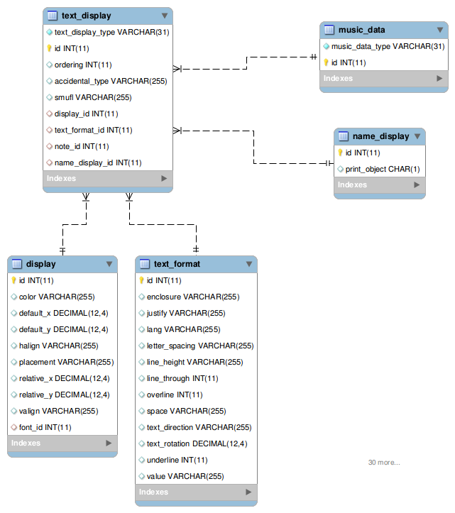The height and width of the screenshot is (513, 455).
Task: Expand Indexes section of text_display table
Action: tap(164, 179)
